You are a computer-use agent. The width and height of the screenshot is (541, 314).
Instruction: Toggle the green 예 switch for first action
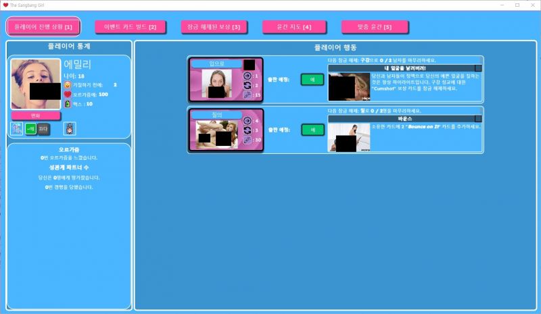point(312,79)
